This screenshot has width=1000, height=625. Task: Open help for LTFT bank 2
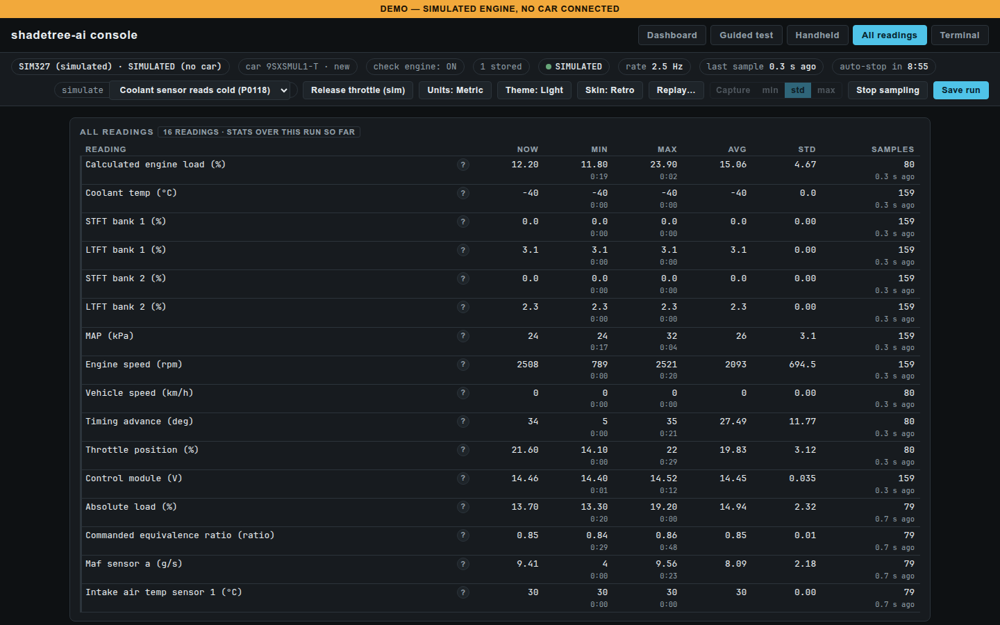pos(463,307)
